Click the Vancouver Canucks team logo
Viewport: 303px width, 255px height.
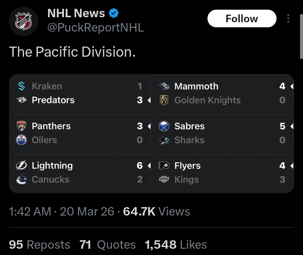(x=21, y=179)
